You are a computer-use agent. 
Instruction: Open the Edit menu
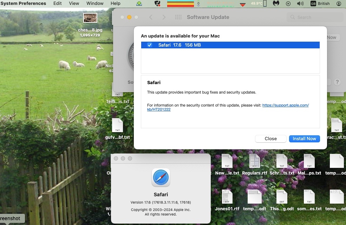pos(57,4)
